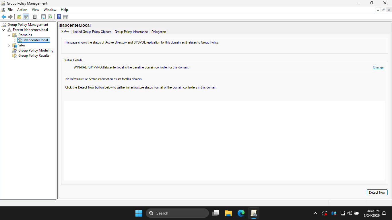
Task: Click the clipboard icon in toolbar
Action: [x=35, y=17]
